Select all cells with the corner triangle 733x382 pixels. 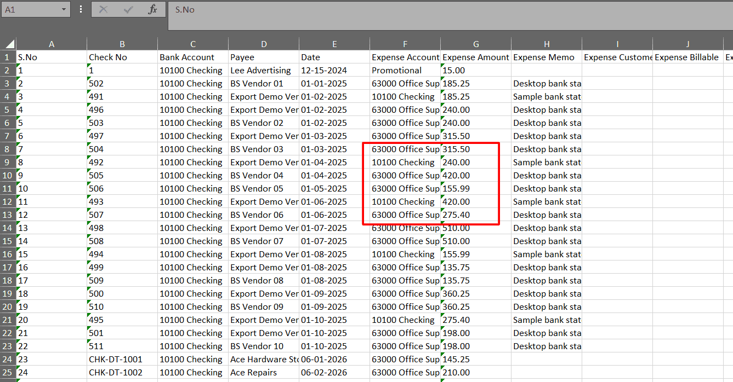coord(10,44)
